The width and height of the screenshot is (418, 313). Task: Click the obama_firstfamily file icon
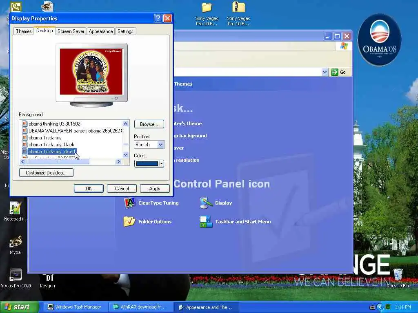pos(25,138)
